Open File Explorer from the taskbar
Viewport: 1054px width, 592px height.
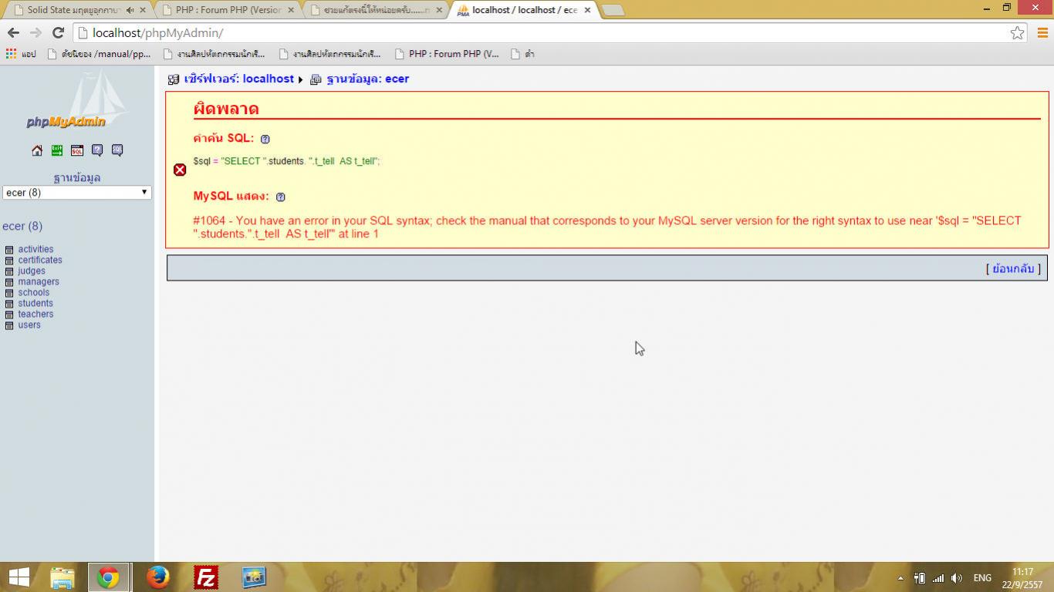[x=62, y=577]
